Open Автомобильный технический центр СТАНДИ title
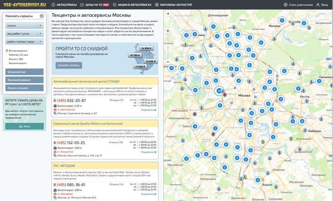Image resolution: width=333 pixels, height=201 pixels. [86, 81]
